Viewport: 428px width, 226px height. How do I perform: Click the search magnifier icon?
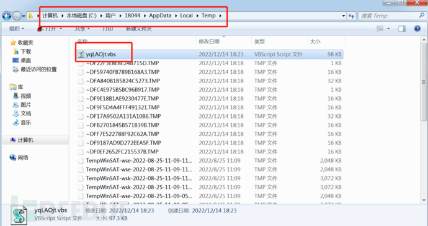pos(422,16)
